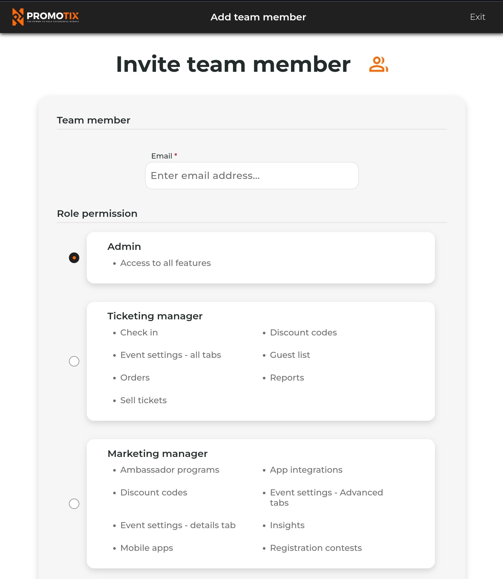Click the Registration contests permission item
The height and width of the screenshot is (579, 503).
tap(316, 548)
